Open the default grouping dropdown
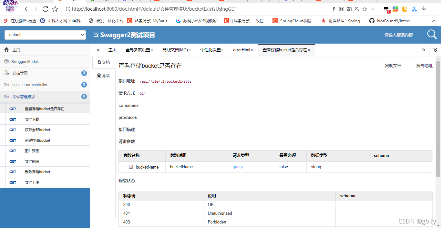441x228 pixels. [x=45, y=35]
